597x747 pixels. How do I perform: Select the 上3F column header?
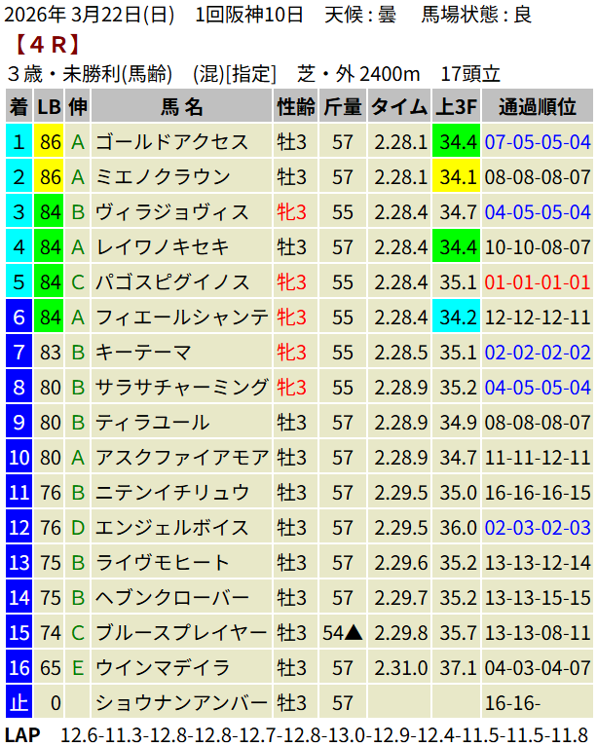(456, 107)
